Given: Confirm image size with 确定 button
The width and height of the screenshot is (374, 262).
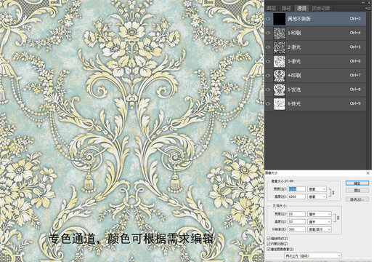Looking at the screenshot, I should click(357, 183).
